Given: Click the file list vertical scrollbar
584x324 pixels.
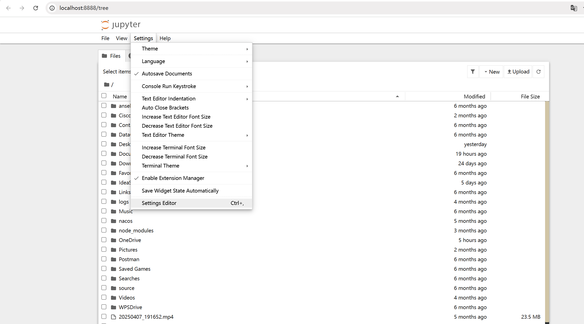Looking at the screenshot, I should click(547, 212).
